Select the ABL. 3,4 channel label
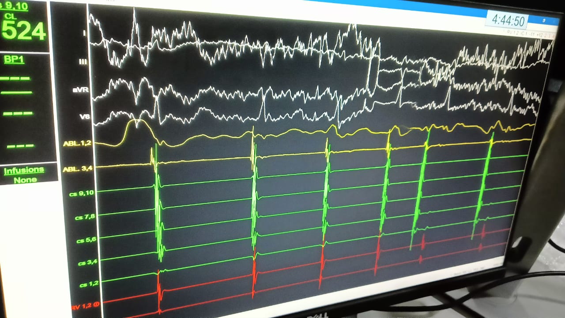The width and height of the screenshot is (565, 318). pyautogui.click(x=78, y=168)
